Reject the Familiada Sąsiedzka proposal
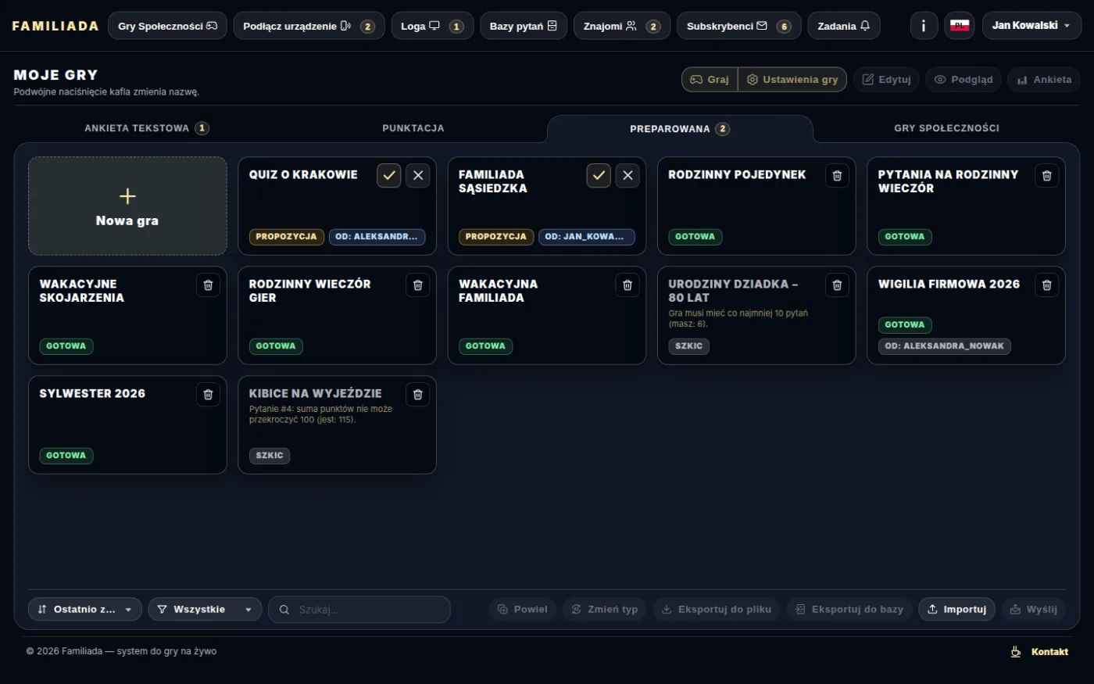The height and width of the screenshot is (684, 1094). click(x=627, y=175)
